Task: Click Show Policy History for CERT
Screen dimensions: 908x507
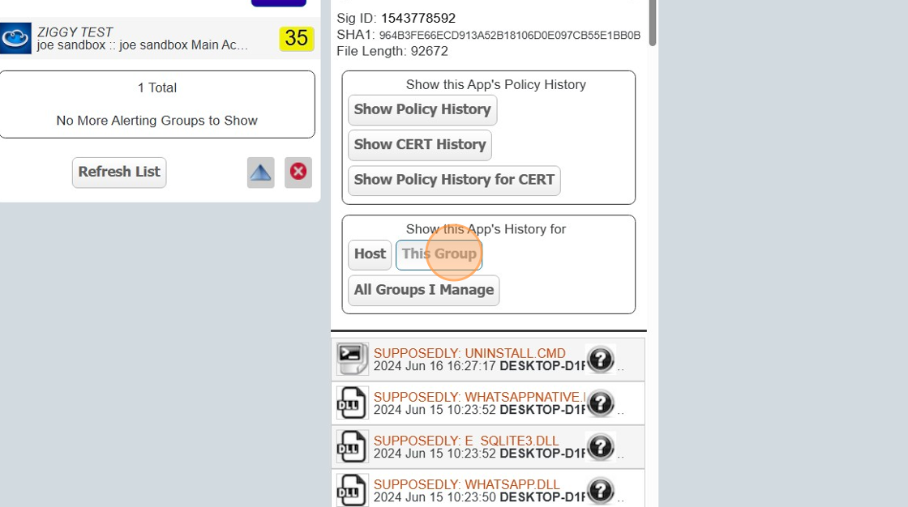Action: 453,180
